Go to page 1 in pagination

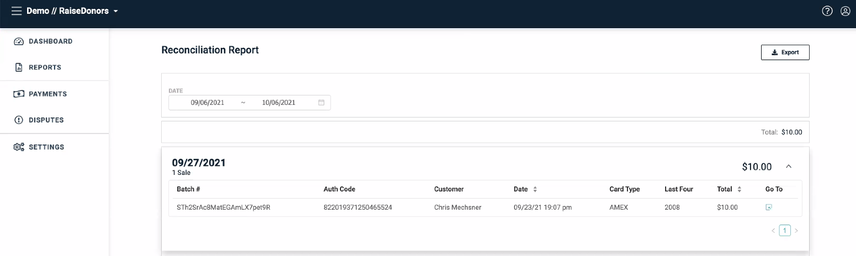pyautogui.click(x=784, y=231)
